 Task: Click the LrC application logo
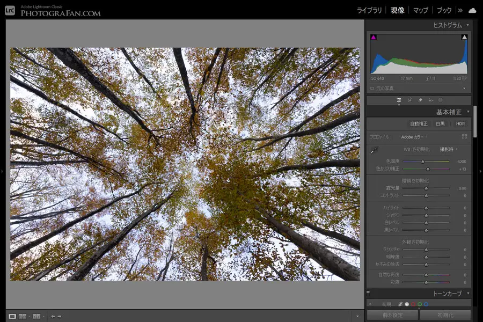10,10
